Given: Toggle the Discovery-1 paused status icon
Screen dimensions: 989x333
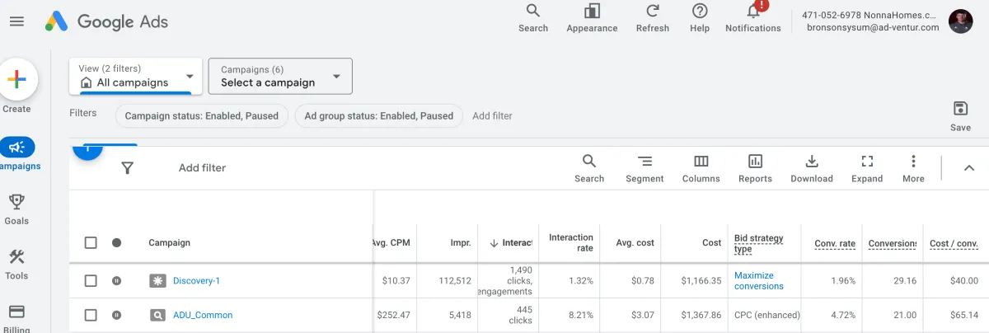Looking at the screenshot, I should click(116, 281).
